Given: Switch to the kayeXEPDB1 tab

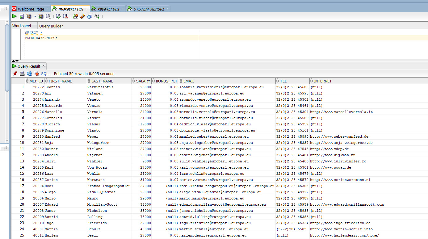Looking at the screenshot, I should (109, 9).
